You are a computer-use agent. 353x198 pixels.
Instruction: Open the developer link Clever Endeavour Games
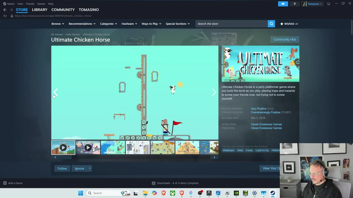pos(266,124)
